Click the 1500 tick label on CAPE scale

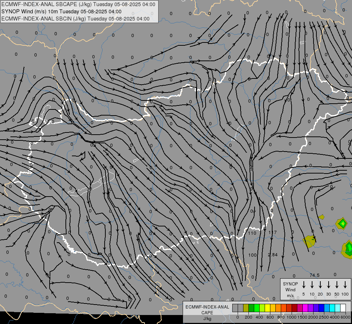pos(302,317)
